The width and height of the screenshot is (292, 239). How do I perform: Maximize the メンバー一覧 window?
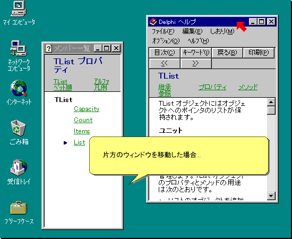point(107,48)
